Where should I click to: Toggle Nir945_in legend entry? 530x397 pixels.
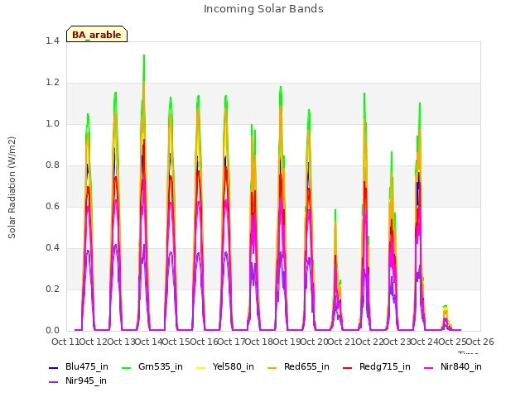tap(78, 380)
